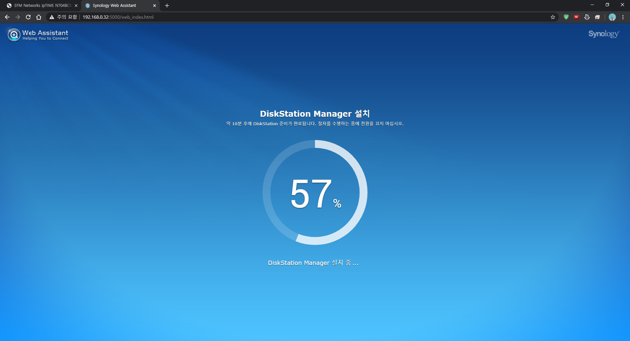Reload the page with the refresh icon
630x341 pixels.
click(x=28, y=17)
